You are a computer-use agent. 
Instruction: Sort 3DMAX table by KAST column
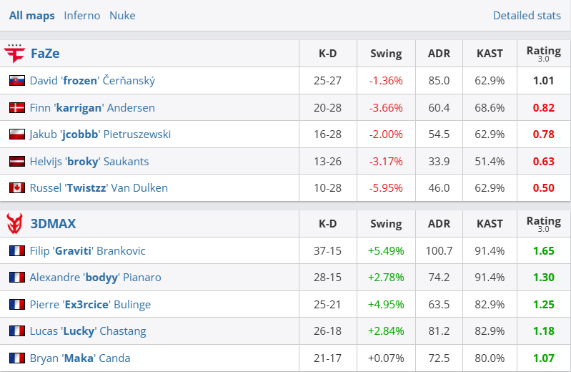tap(490, 224)
